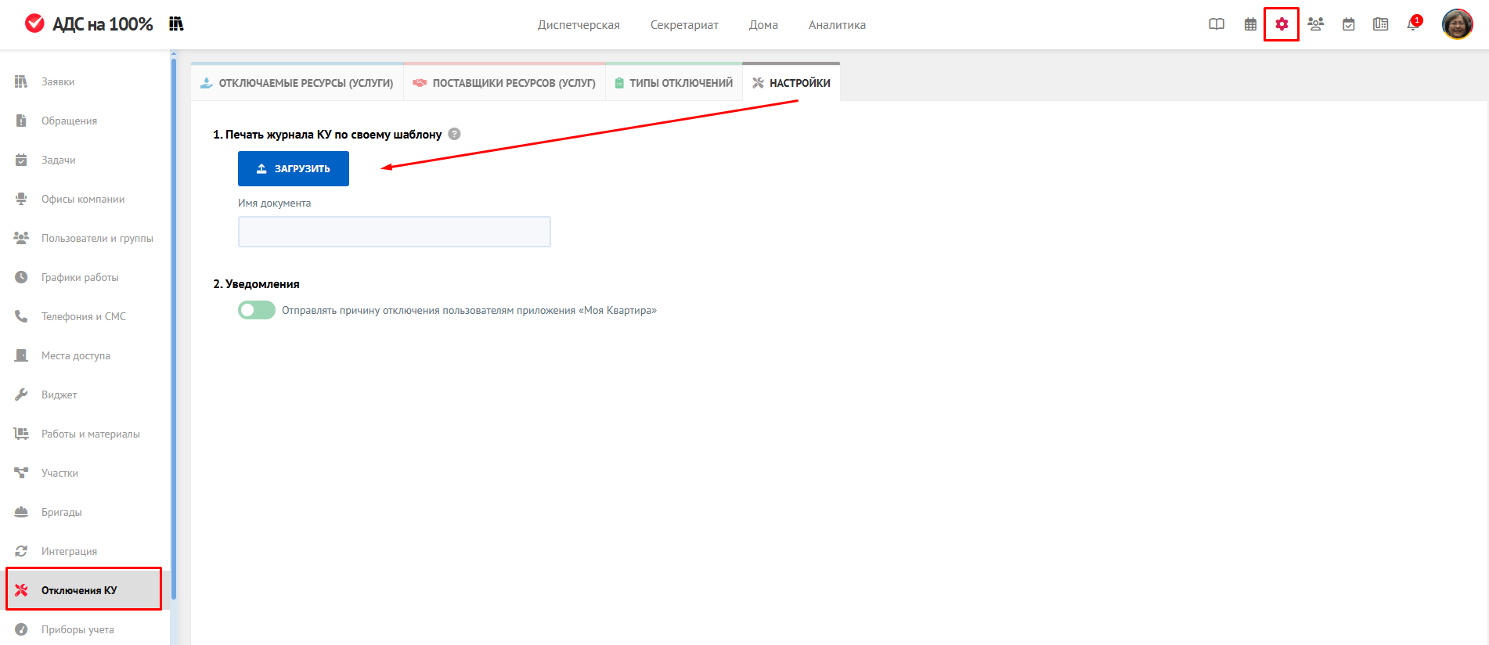Open «Телефония и СМС» sidebar item
Viewport: 1489px width, 645px height.
[83, 316]
